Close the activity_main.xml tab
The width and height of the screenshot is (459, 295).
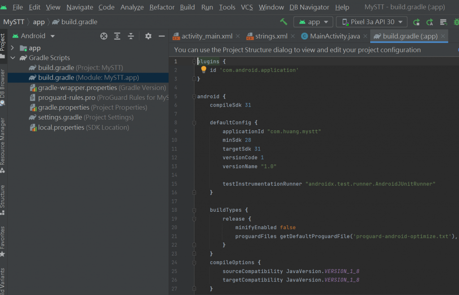(238, 36)
